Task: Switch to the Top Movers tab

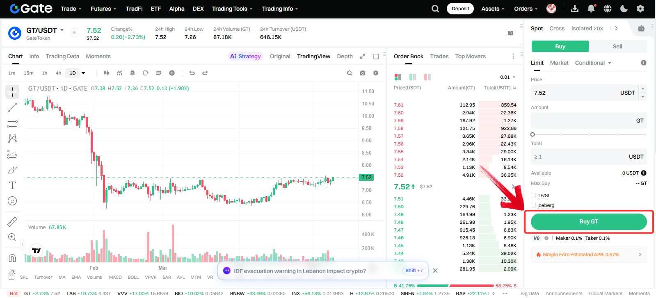Action: point(470,56)
